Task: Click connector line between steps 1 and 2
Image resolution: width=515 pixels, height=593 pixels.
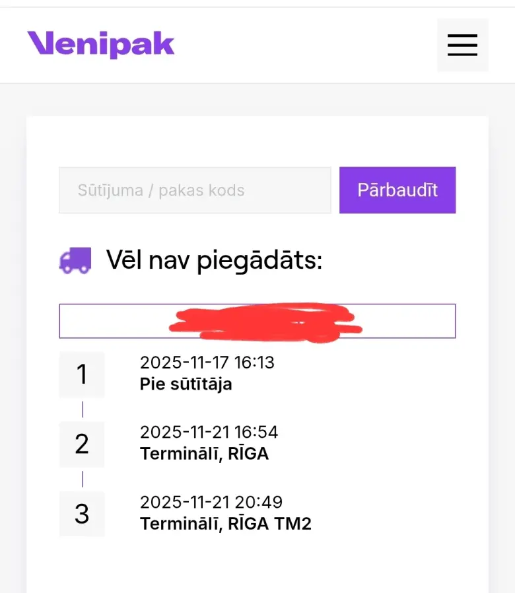Action: coord(83,409)
